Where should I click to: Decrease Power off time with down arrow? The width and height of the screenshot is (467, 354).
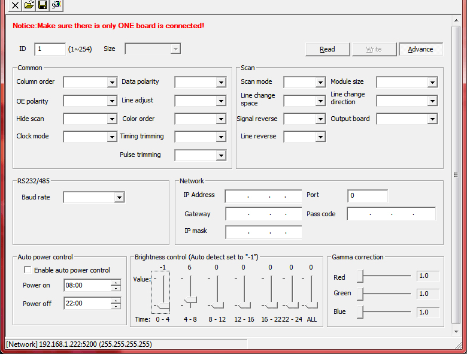tap(116, 306)
